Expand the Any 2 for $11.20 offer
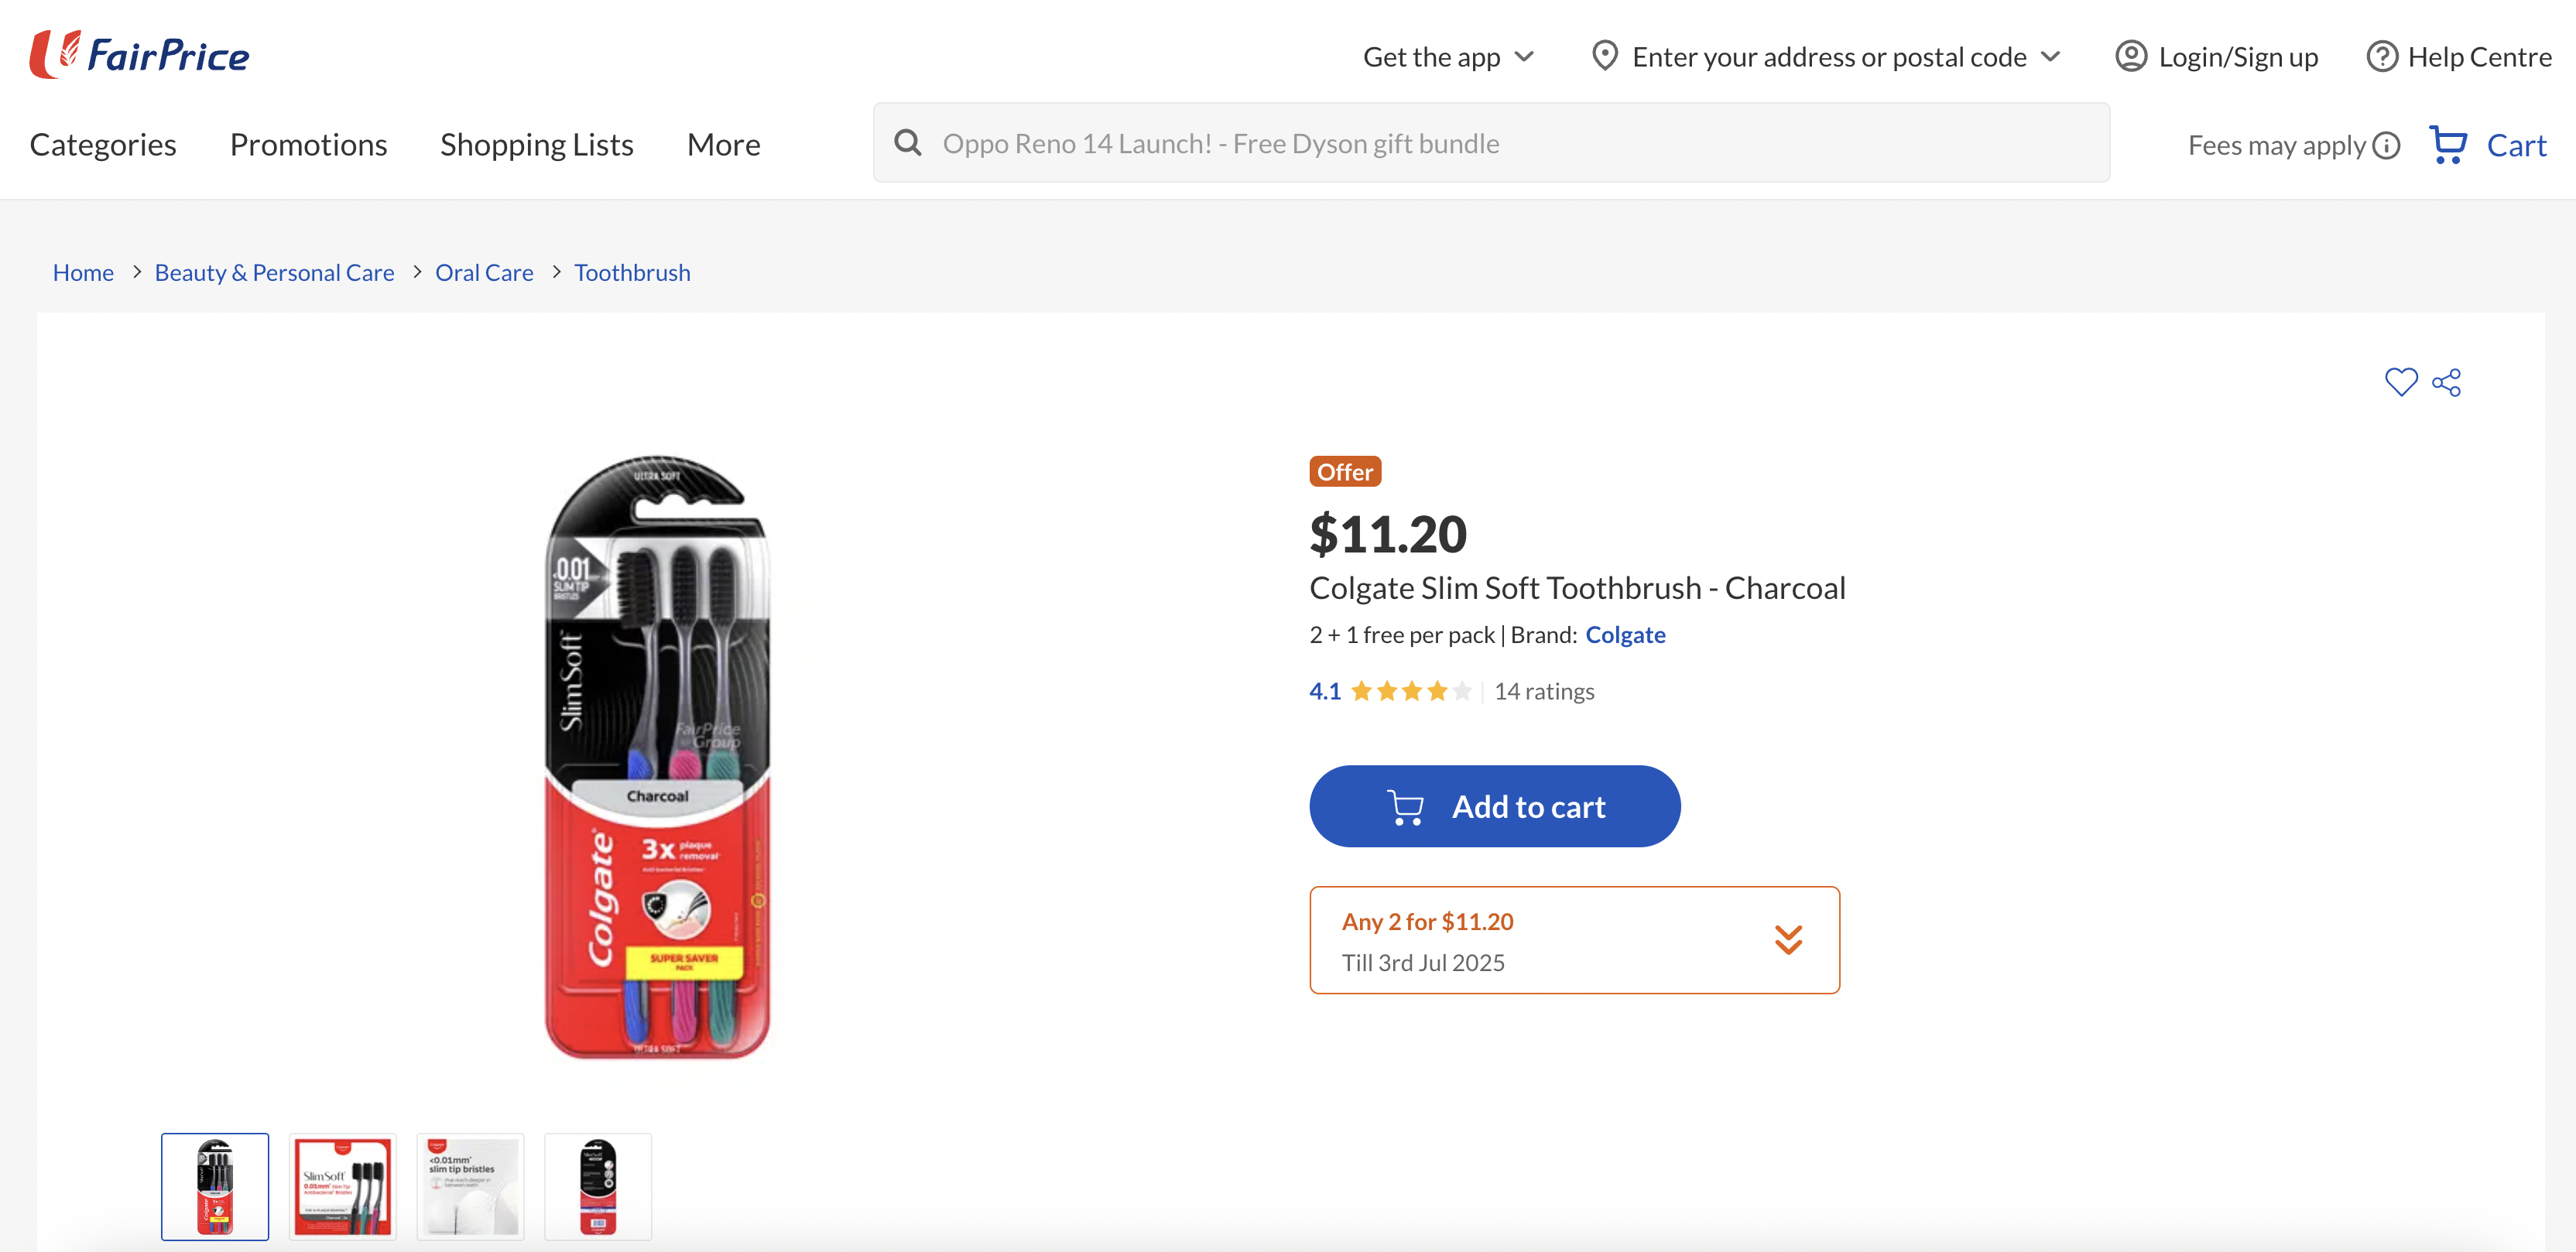2576x1252 pixels. [1787, 940]
